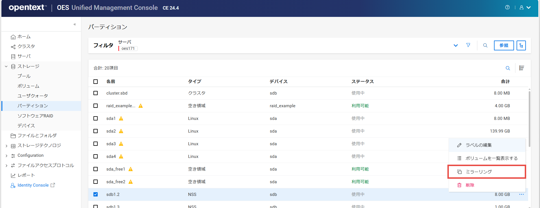The width and height of the screenshot is (540, 208).
Task: Open the user account menu
Action: coord(525,8)
